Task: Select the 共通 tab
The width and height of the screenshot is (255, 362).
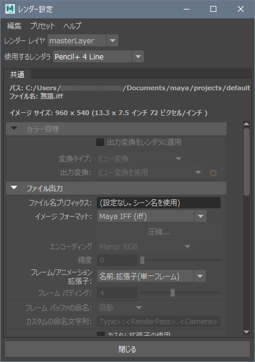Action: (x=17, y=74)
